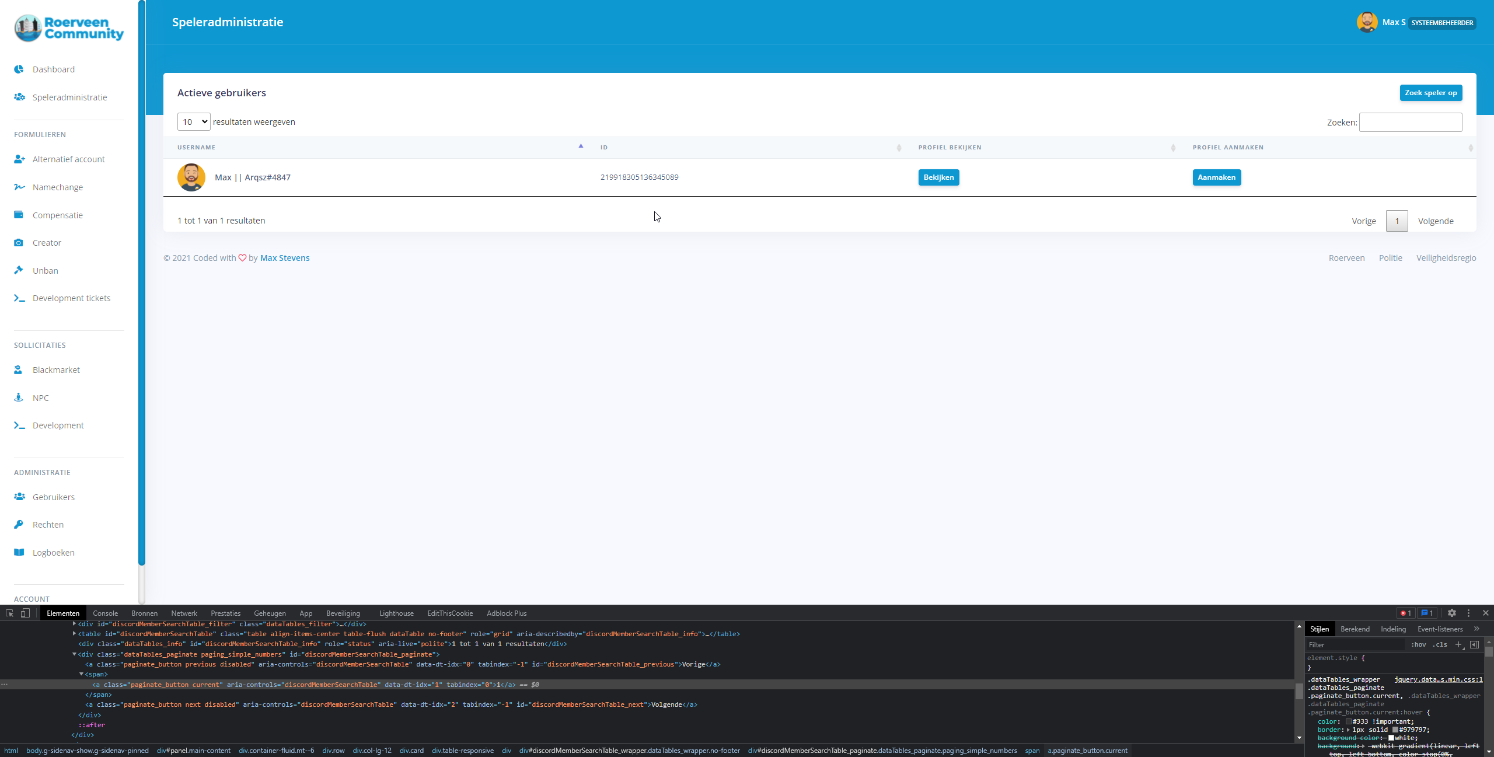Toggle the .cls class editor
1494x757 pixels.
(1440, 644)
